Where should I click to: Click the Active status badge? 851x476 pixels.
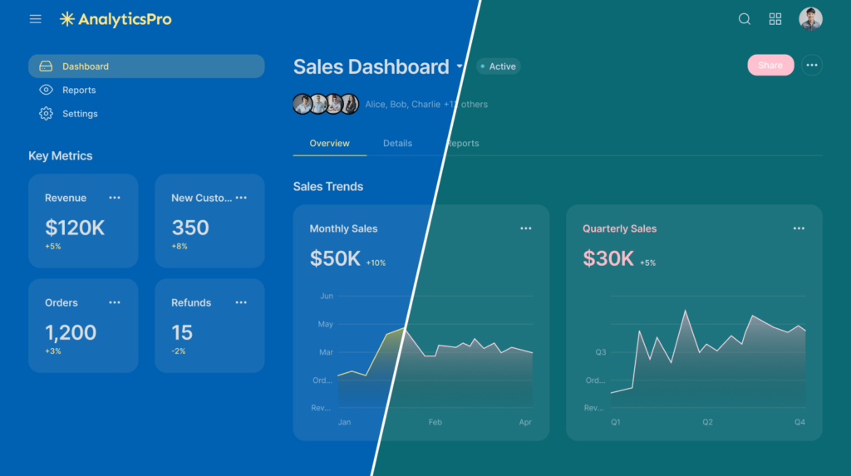tap(499, 66)
